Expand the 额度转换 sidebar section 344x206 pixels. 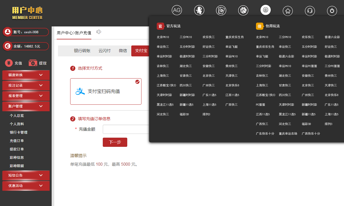tap(26, 75)
